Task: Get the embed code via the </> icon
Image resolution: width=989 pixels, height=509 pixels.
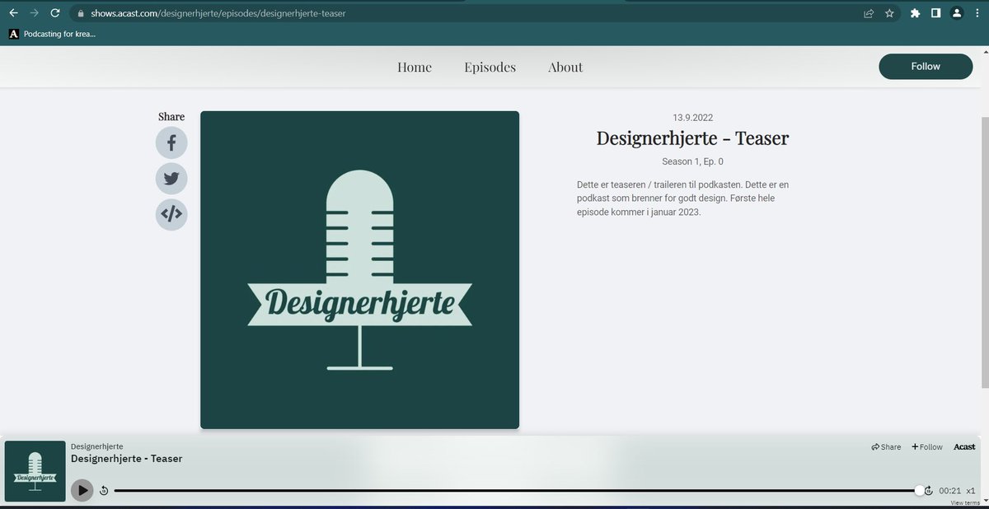Action: (171, 215)
